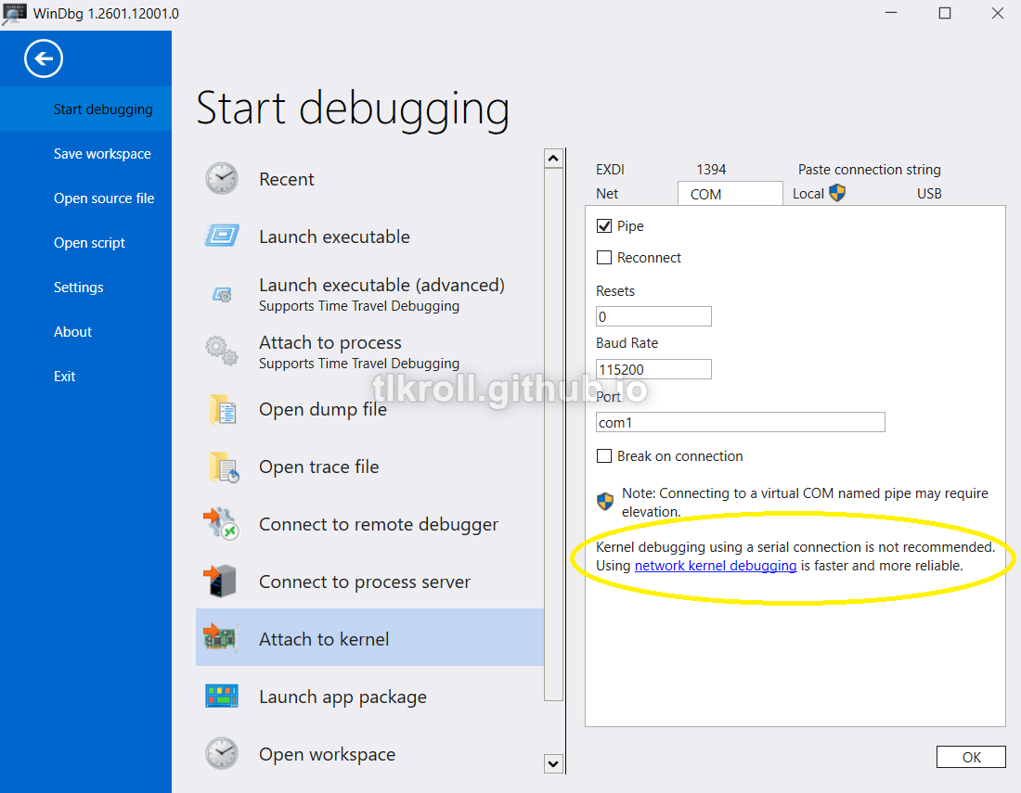The image size is (1021, 793).
Task: Click into the Baud Rate field
Action: point(653,369)
